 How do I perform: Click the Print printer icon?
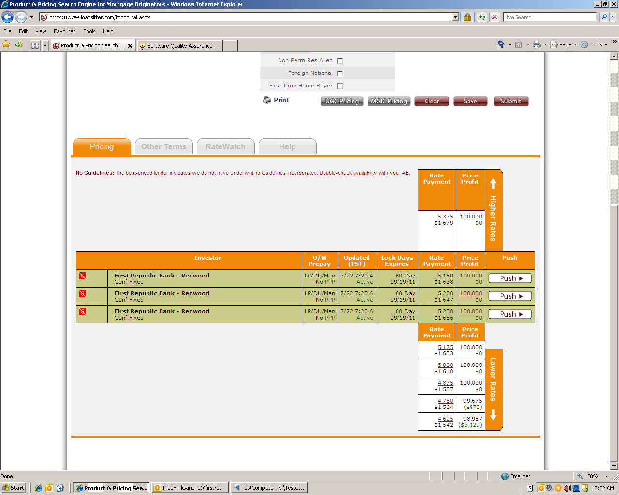point(267,100)
